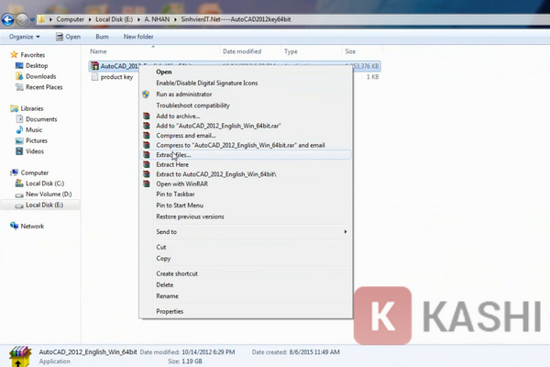Click the product key text file icon
Image resolution: width=550 pixels, height=367 pixels.
pyautogui.click(x=94, y=78)
